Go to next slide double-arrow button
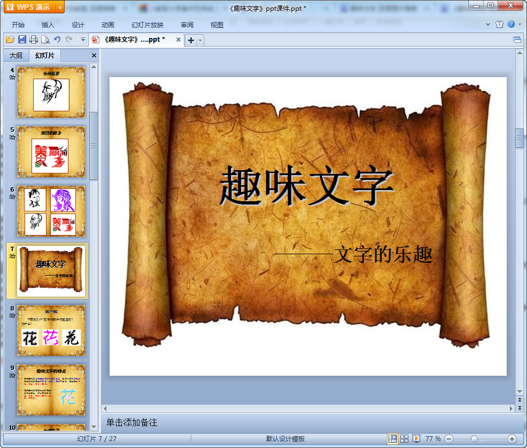This screenshot has height=448, width=527. [x=520, y=408]
